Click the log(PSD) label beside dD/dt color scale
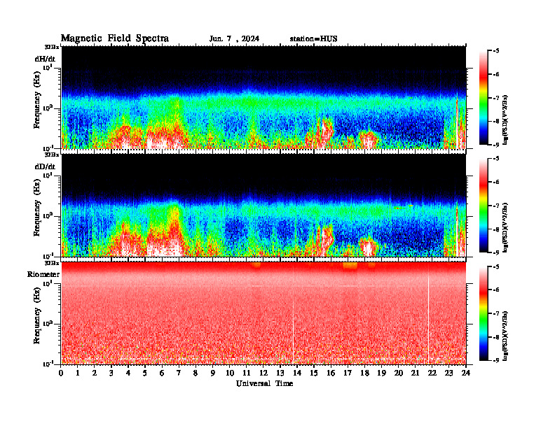Image resolution: width=555 pixels, height=428 pixels. point(505,227)
